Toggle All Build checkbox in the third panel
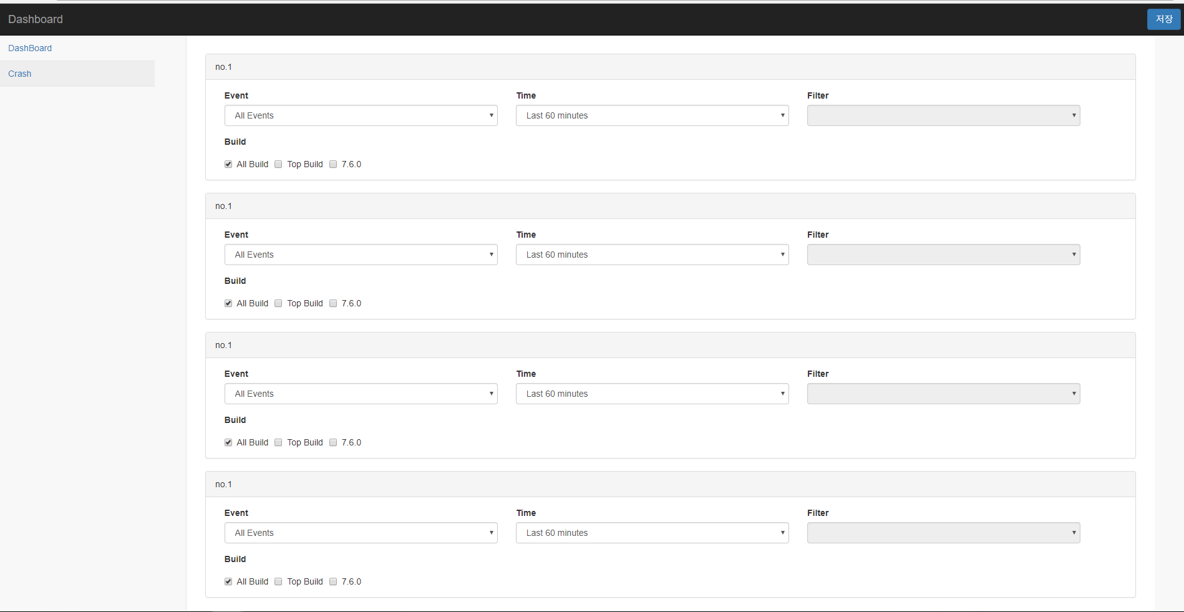Viewport: 1184px width, 612px height. pos(228,442)
